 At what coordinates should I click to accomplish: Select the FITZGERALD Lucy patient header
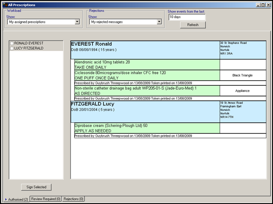click(x=145, y=111)
